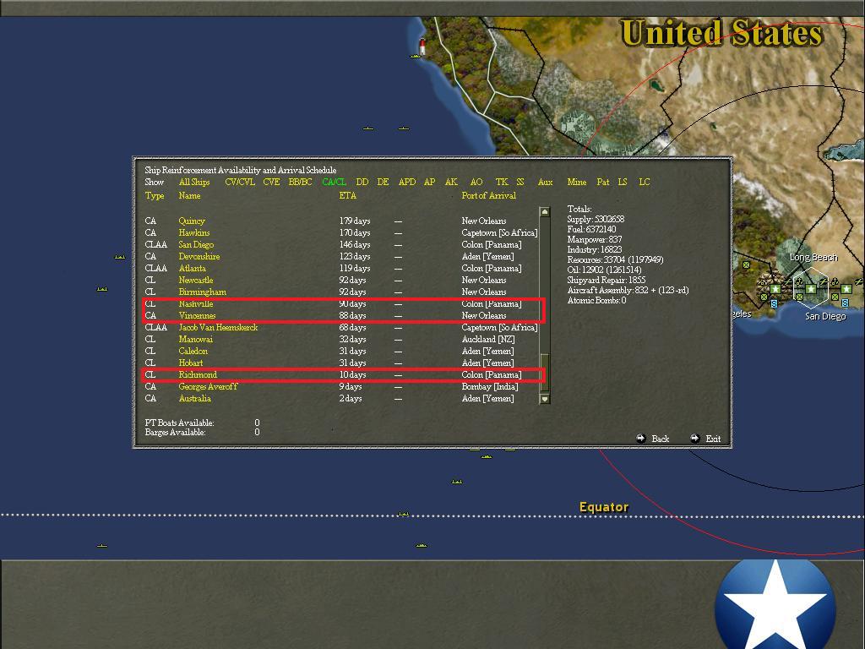The height and width of the screenshot is (649, 865).
Task: Click the anchor port icon beside San Diego
Action: (799, 281)
